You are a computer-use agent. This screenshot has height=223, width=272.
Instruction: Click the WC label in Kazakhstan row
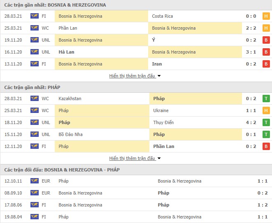45,99
